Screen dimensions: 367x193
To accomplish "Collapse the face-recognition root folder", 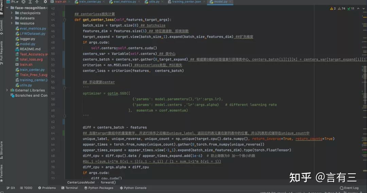I will point(7,8).
